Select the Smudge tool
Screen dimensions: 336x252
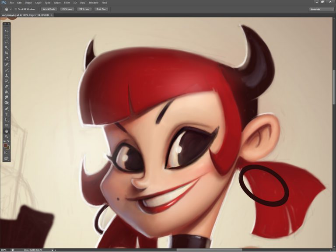pyautogui.click(x=7, y=98)
